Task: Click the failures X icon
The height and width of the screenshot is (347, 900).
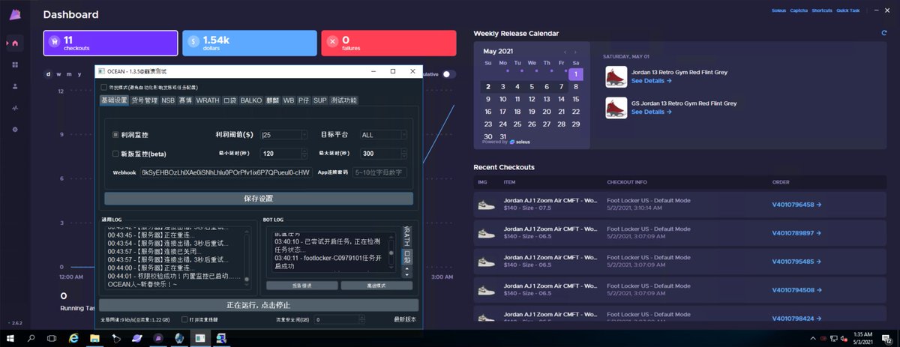Action: pyautogui.click(x=332, y=43)
